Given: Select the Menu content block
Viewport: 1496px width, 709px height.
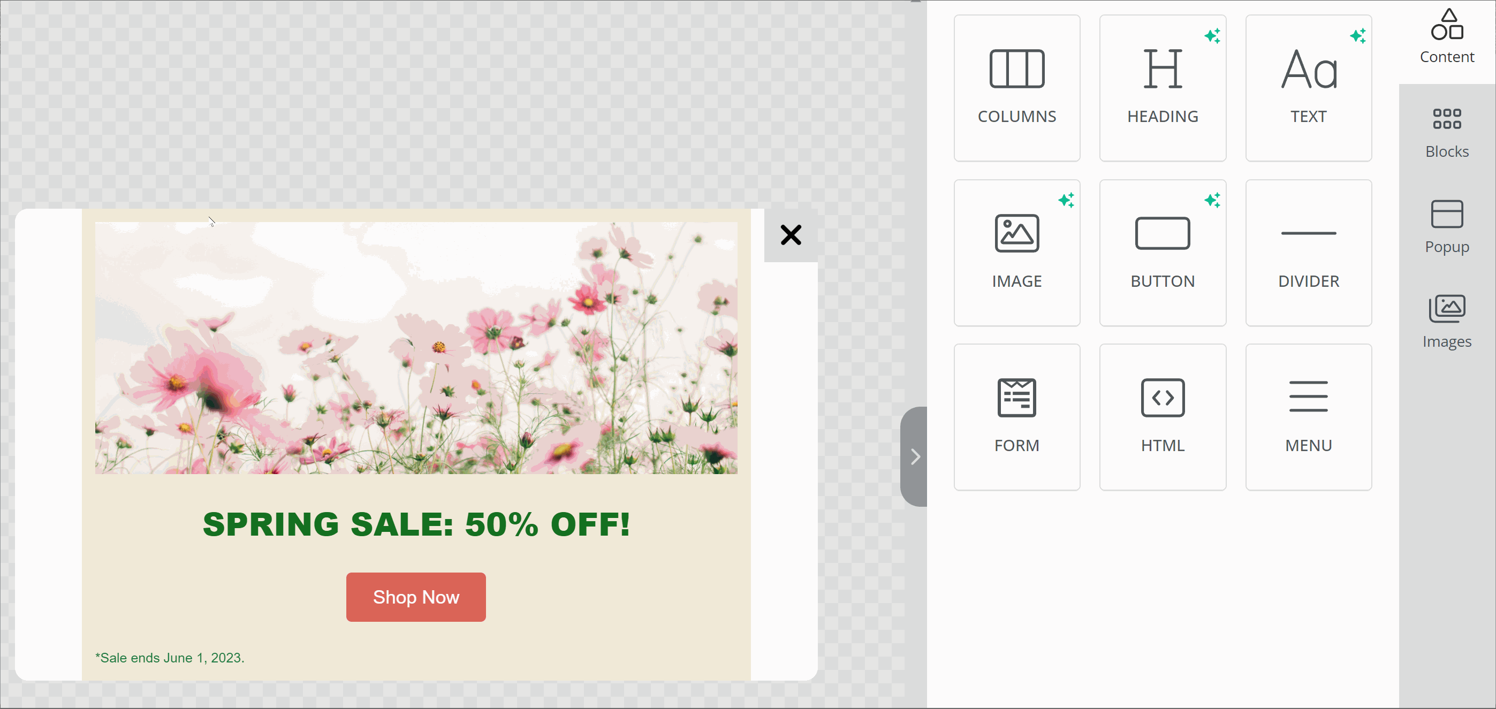Looking at the screenshot, I should (1308, 417).
